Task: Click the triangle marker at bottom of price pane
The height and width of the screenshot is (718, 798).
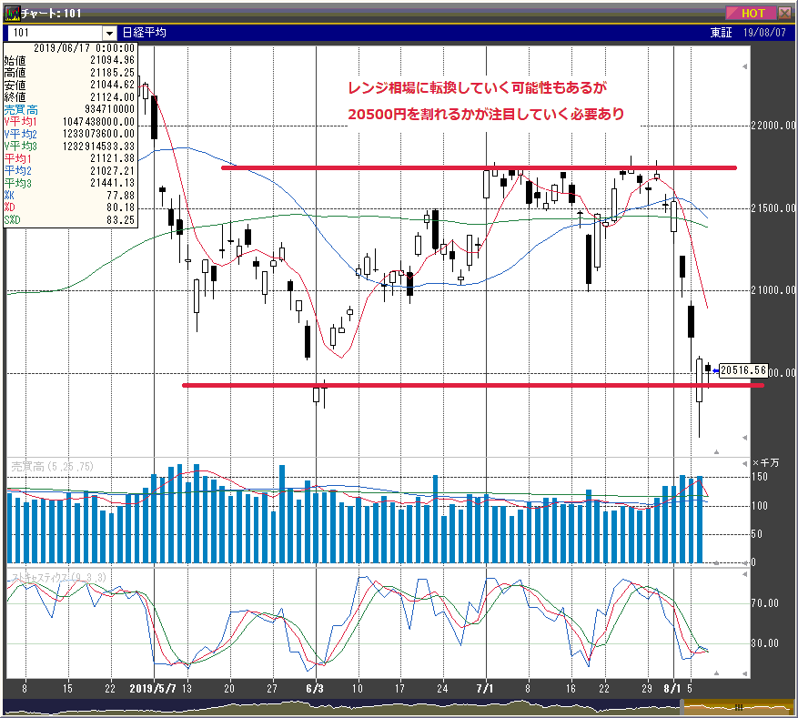Action: click(x=716, y=451)
